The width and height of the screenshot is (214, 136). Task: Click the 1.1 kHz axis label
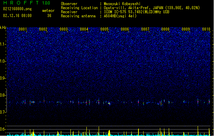point(3,44)
